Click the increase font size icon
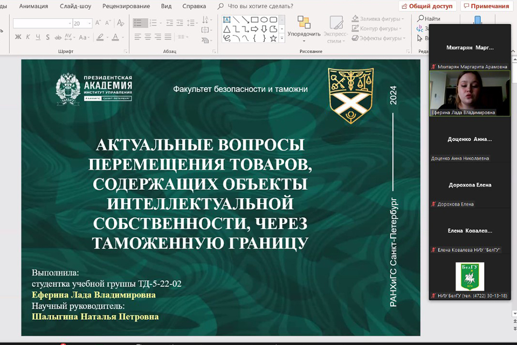This screenshot has width=517, height=345. [x=98, y=23]
